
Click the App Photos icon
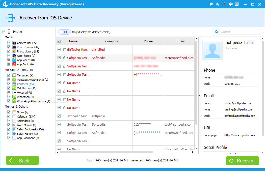click(14, 55)
